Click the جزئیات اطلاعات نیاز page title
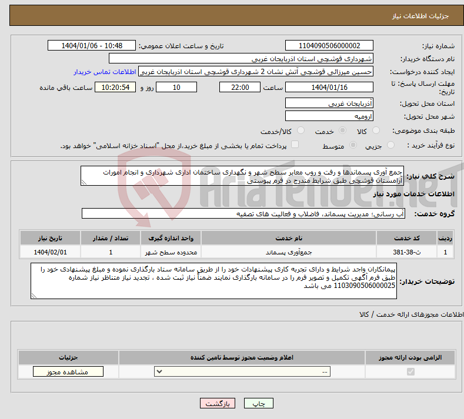464x419 pixels. coord(420,16)
